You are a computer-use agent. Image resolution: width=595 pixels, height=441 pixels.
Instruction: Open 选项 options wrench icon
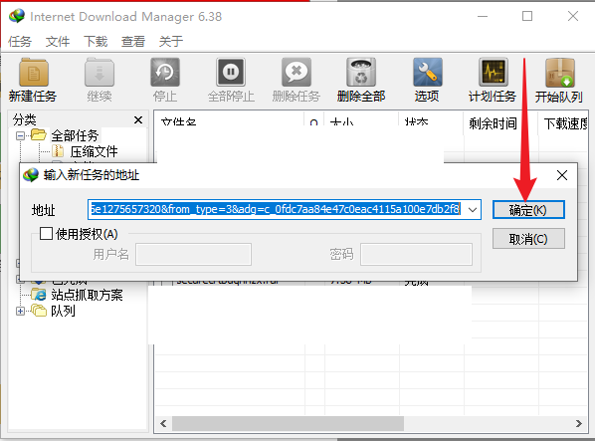427,72
